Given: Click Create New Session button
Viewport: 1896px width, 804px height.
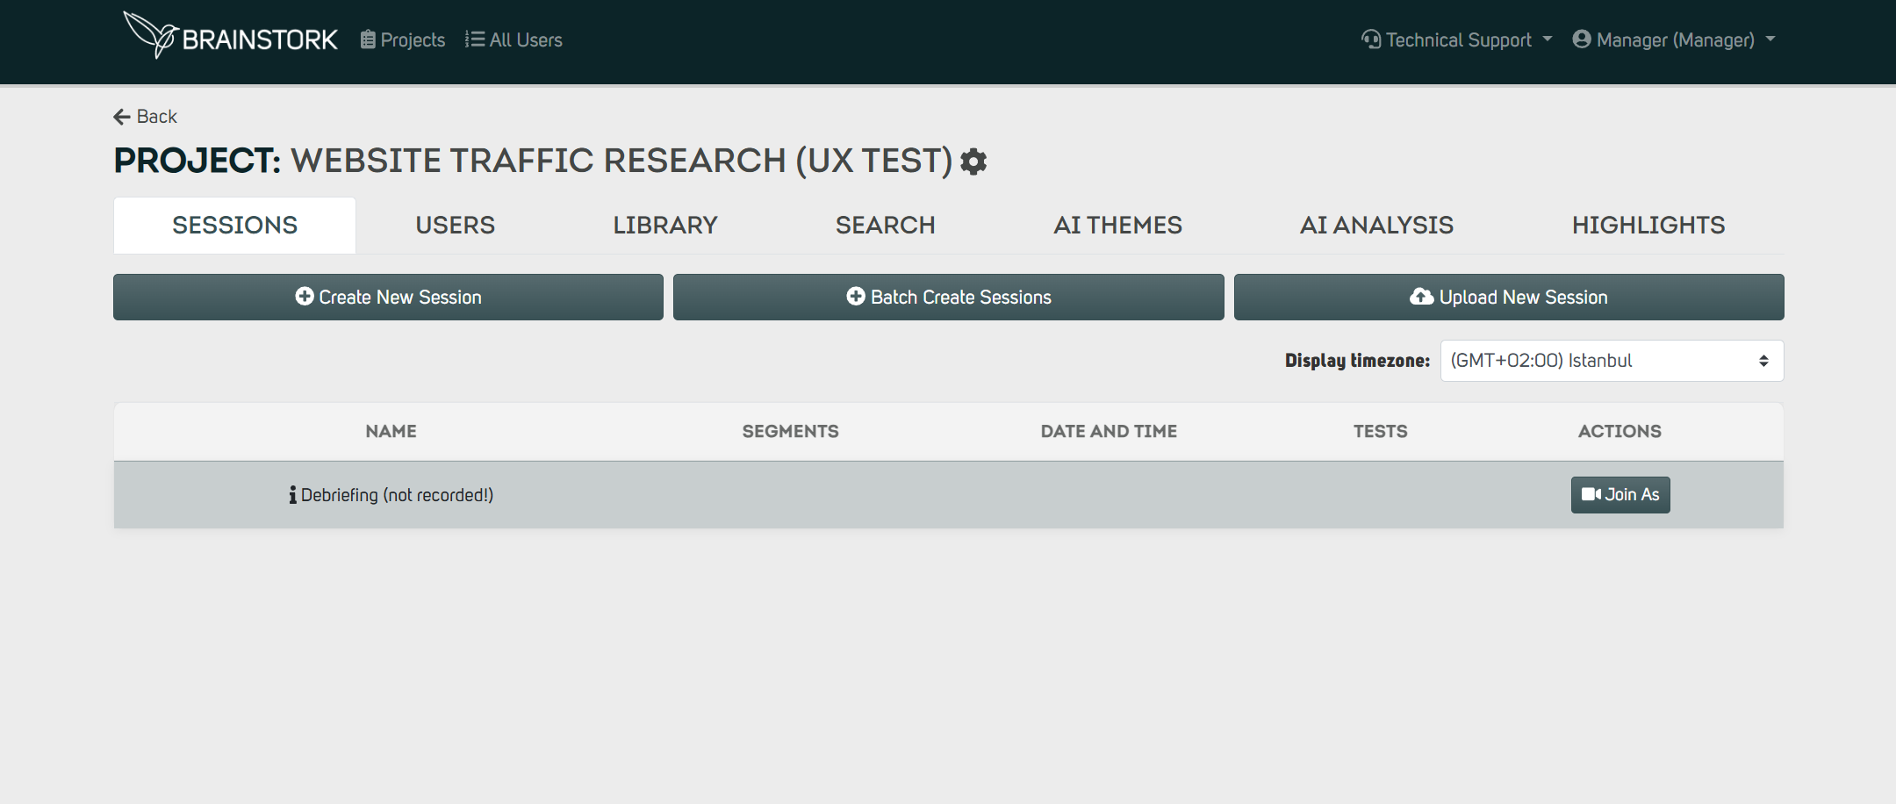Looking at the screenshot, I should coord(388,298).
